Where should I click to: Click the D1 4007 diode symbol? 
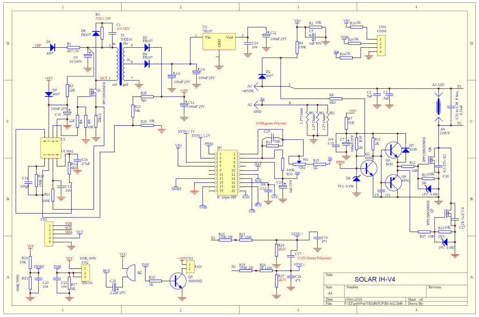click(x=52, y=47)
